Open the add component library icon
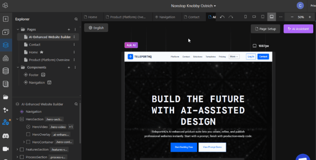Screen dimensions: 316x160 [6, 32]
